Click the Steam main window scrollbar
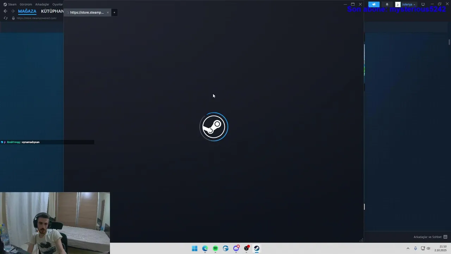The height and width of the screenshot is (254, 451). [x=449, y=42]
